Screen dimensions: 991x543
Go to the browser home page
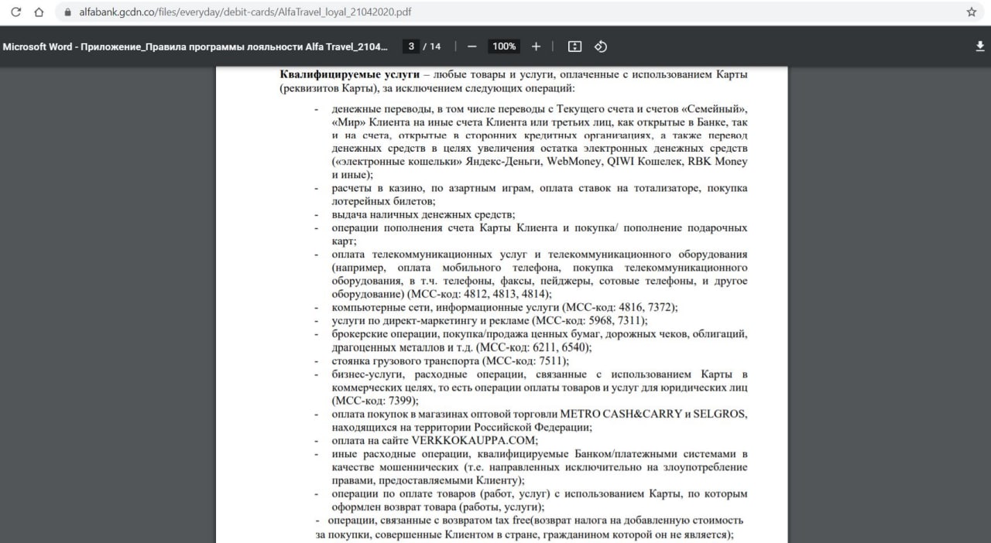tap(39, 12)
